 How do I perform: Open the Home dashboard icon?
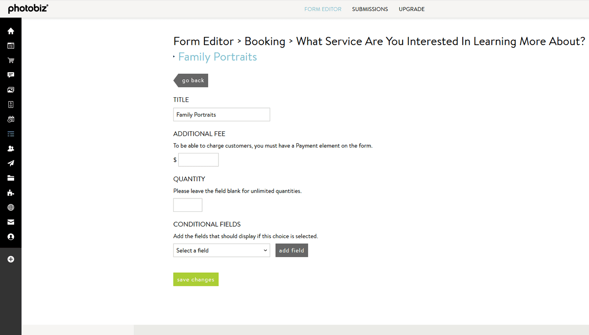(11, 31)
